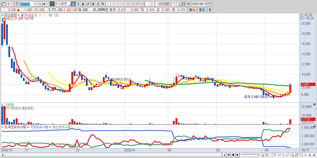Screen dimensions: 317x158
Task: Choose the 60 interval button
Action: 137,4
